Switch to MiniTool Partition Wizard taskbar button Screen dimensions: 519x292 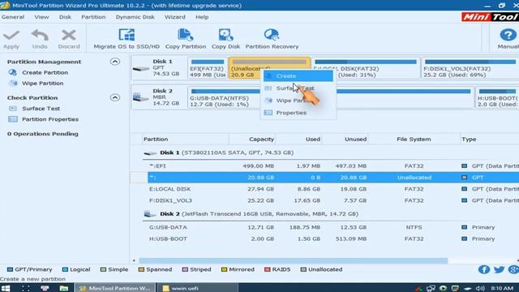pyautogui.click(x=114, y=288)
